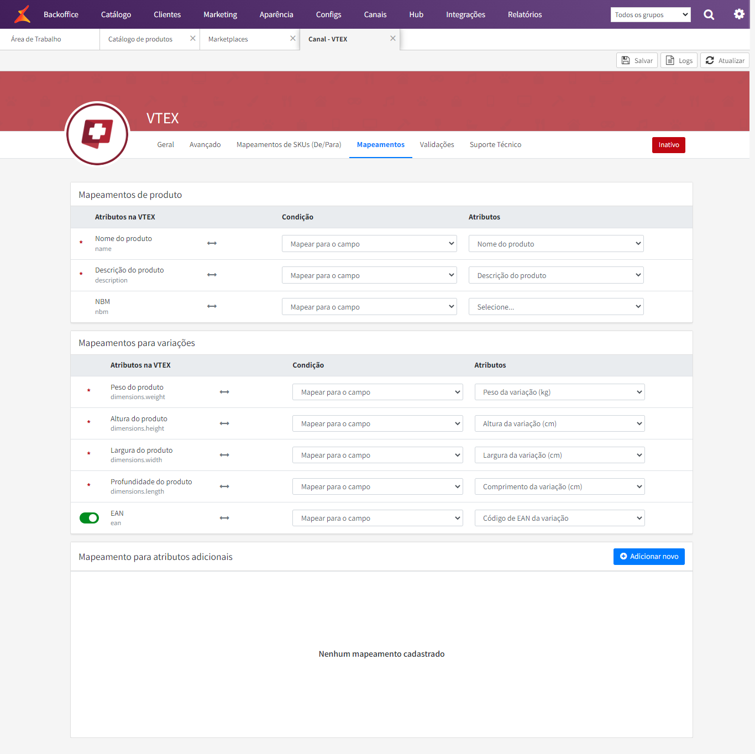Open the Catálogo menu
This screenshot has height=754, width=755.
pyautogui.click(x=116, y=14)
